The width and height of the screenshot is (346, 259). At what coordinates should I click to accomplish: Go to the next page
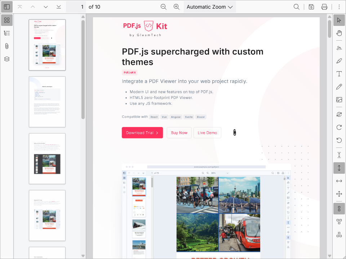coord(46,7)
